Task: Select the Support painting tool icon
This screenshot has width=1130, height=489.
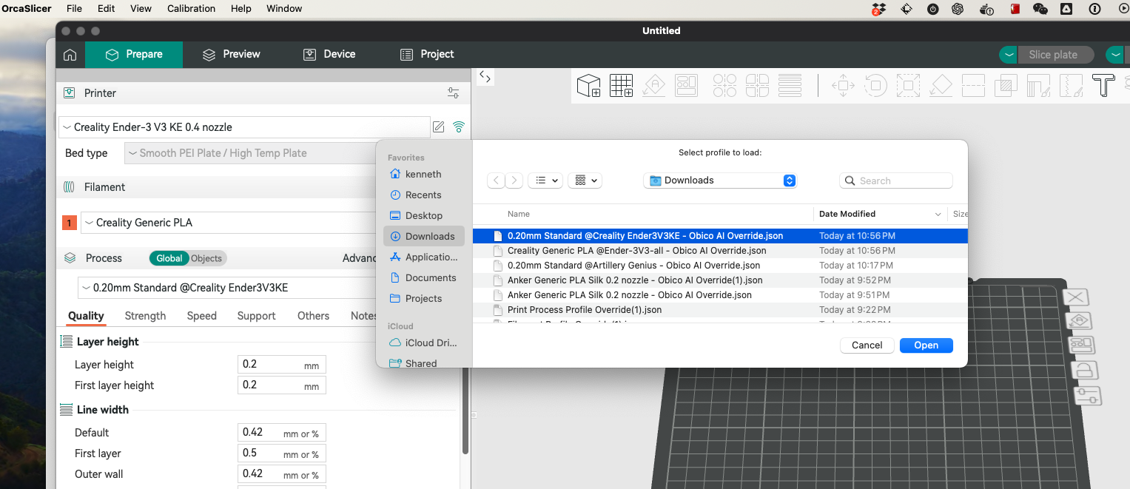Action: click(1038, 86)
